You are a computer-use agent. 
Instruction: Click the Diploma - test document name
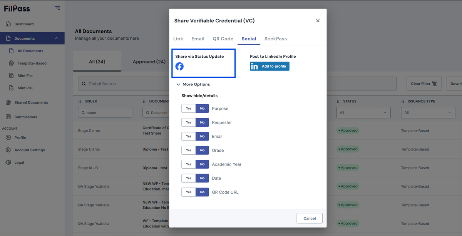pyautogui.click(x=155, y=168)
